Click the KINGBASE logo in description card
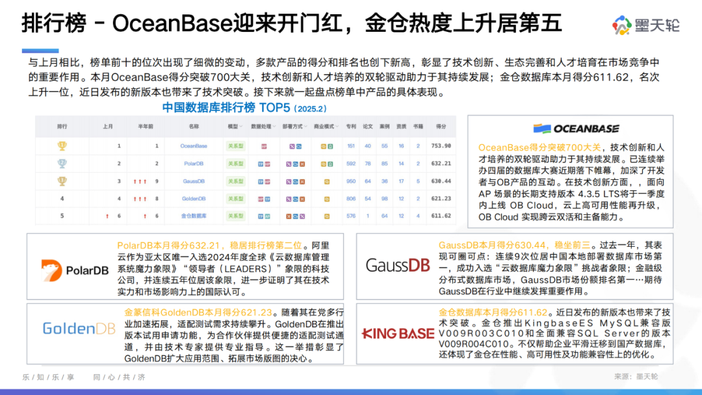Viewport: 702px width, 395px height. coord(398,334)
